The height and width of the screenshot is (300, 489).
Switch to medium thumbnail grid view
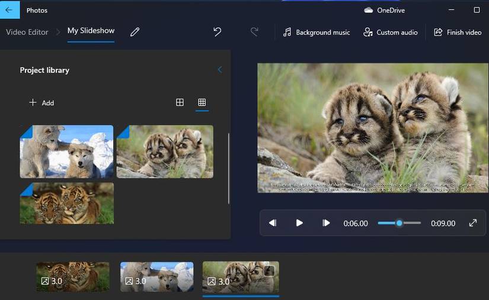click(180, 102)
